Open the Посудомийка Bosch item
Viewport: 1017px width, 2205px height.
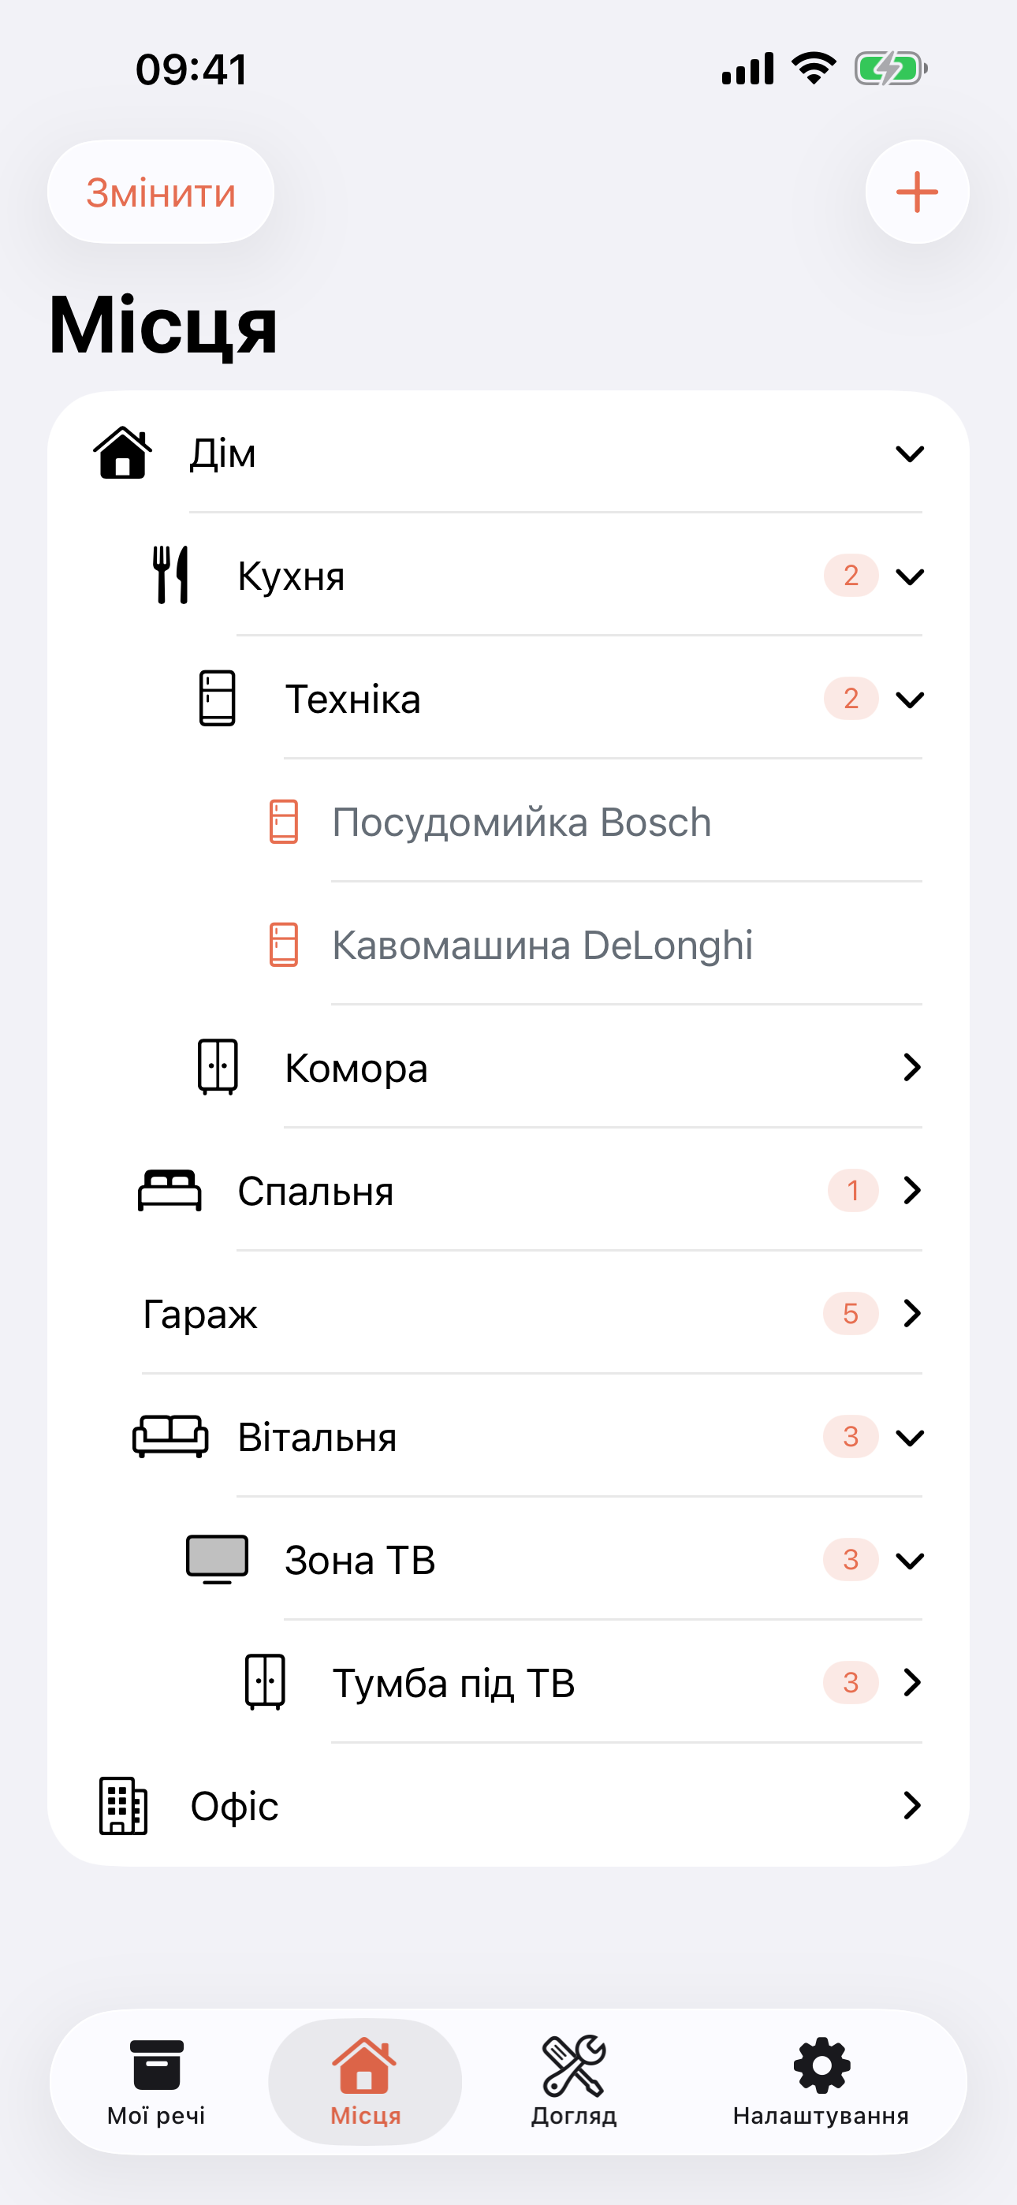[521, 822]
